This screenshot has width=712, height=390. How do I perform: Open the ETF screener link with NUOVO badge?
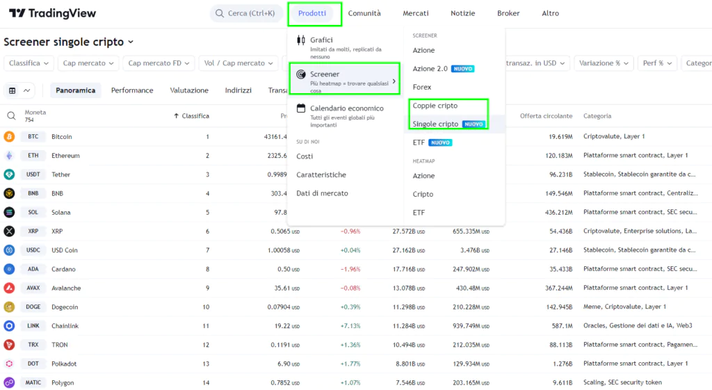(x=432, y=143)
